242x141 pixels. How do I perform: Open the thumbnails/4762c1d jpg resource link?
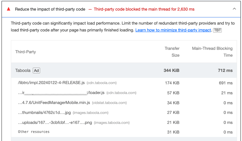[x=45, y=112]
